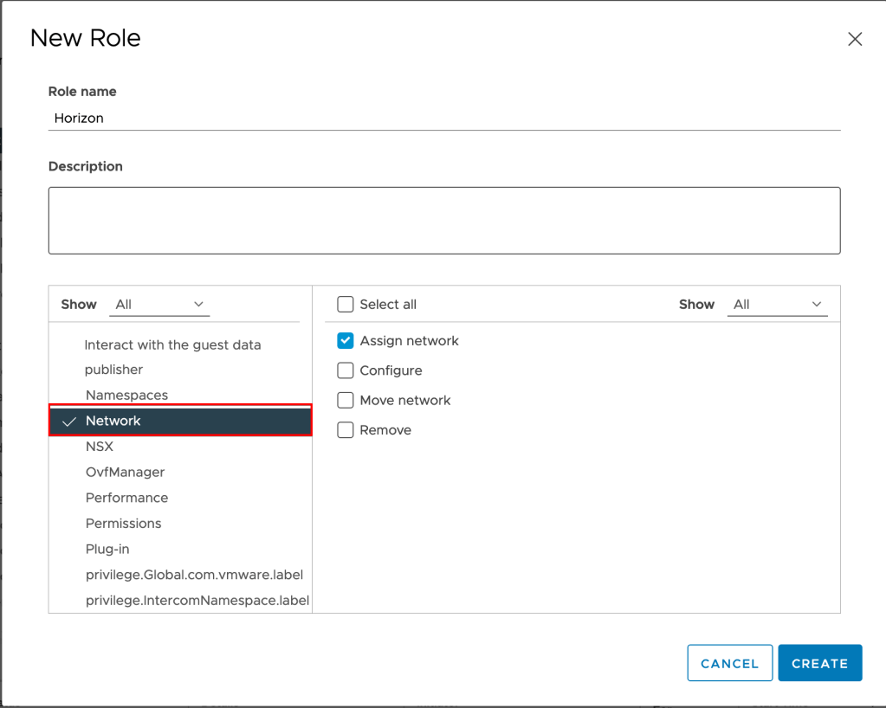The image size is (886, 708).
Task: Open the left Show filter dropdown
Action: [161, 305]
